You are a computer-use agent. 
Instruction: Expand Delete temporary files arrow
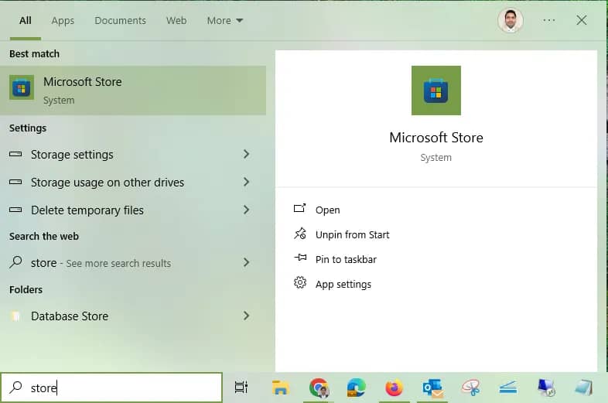click(x=246, y=210)
